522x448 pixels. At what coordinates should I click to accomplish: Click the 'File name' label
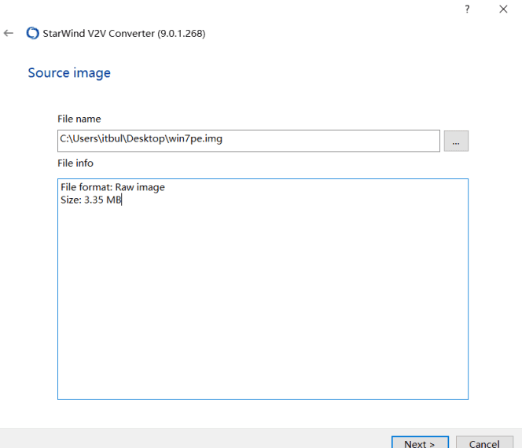79,119
